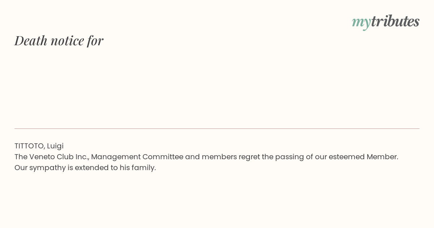
Task: Click the horizontal divider line
Action: coord(217,128)
